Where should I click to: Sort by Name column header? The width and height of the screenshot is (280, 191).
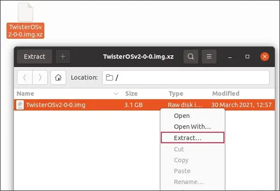tap(25, 94)
